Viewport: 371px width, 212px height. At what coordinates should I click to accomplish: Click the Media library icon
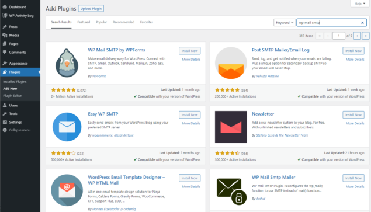click(x=5, y=35)
